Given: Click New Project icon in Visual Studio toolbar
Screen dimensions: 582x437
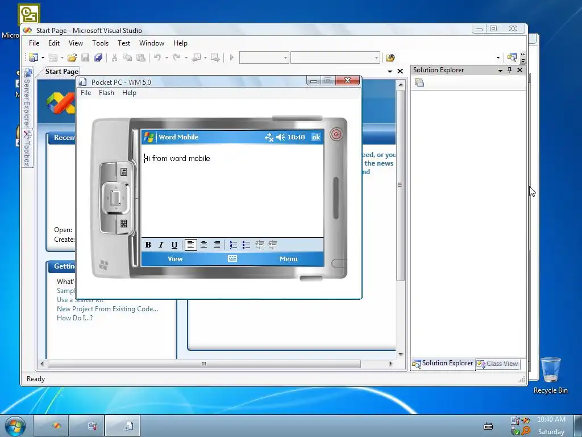Looking at the screenshot, I should (x=34, y=57).
